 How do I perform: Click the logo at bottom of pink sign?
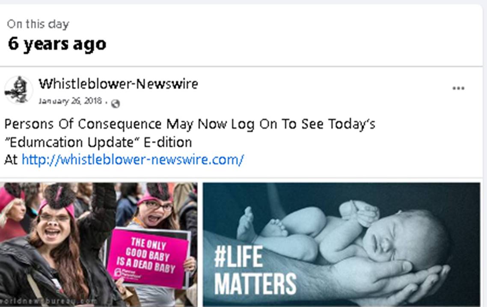point(128,274)
